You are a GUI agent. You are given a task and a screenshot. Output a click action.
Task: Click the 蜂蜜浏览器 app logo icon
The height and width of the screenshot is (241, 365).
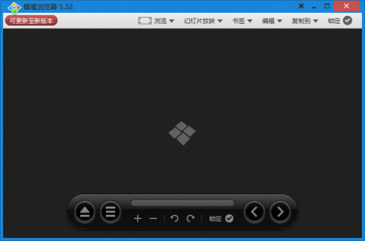(14, 8)
